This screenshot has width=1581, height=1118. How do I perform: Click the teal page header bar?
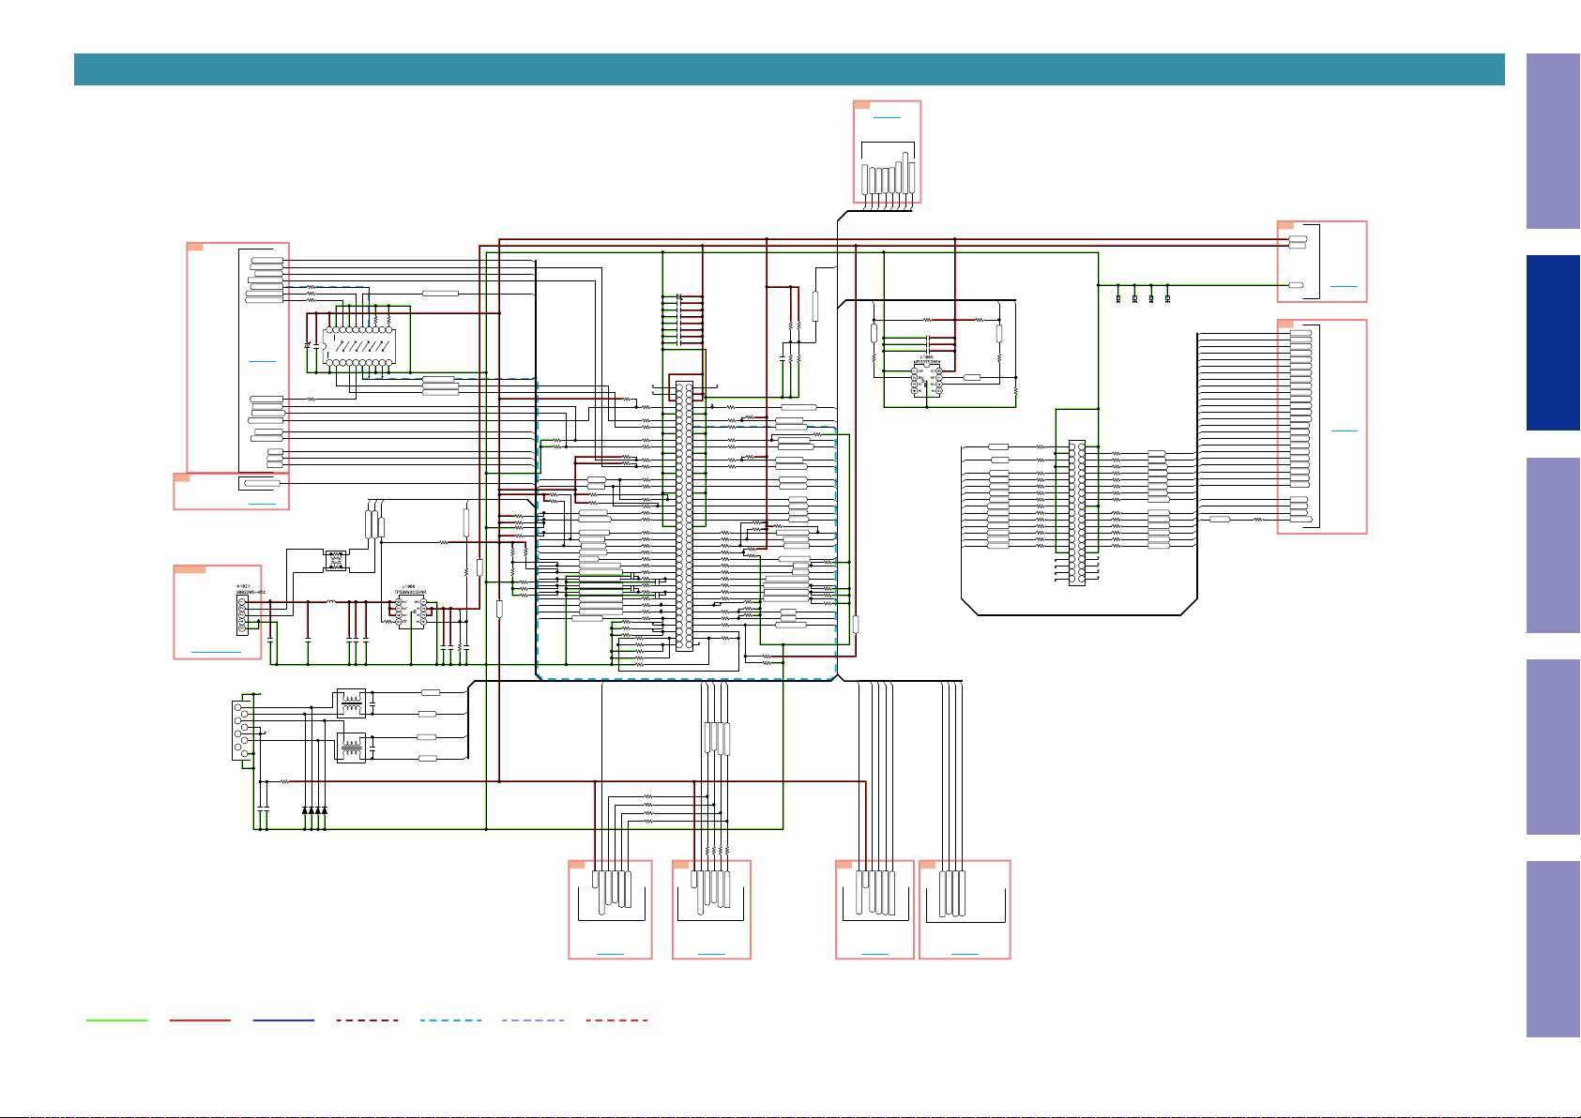(789, 69)
